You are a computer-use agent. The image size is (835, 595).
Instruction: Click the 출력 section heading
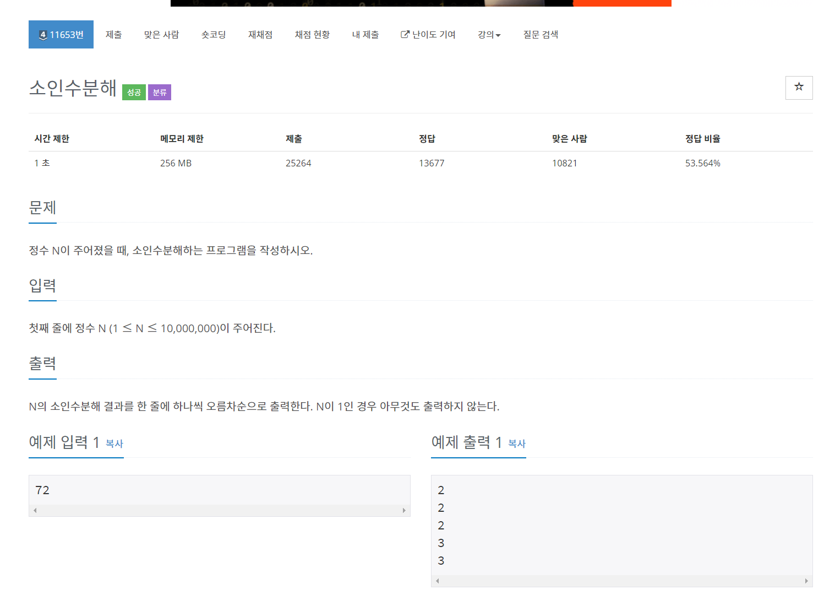pyautogui.click(x=42, y=364)
